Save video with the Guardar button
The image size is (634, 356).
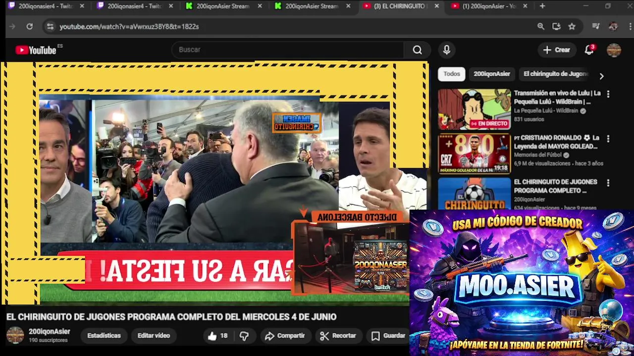click(x=388, y=336)
